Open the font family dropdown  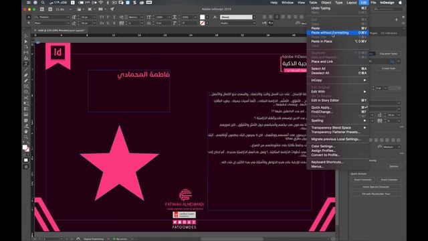click(68, 17)
